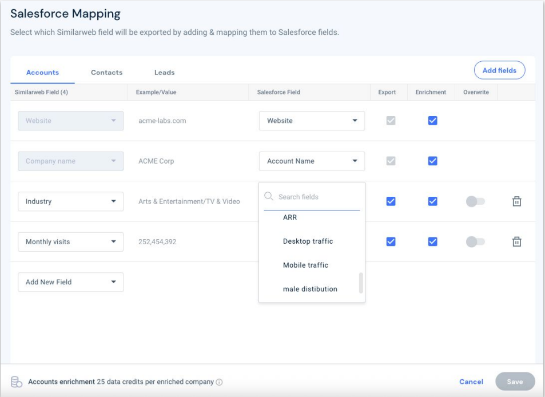The height and width of the screenshot is (397, 545).
Task: Click the disabled Website Similarweb field dropdown
Action: 70,121
